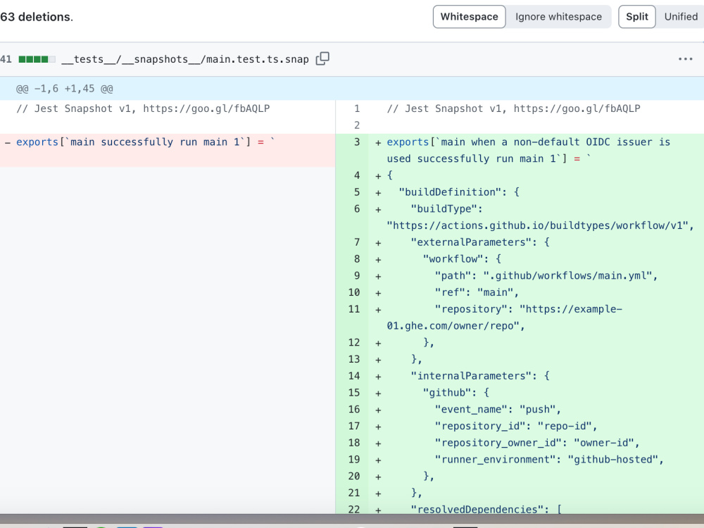Click line number 5 for buildDefinition
This screenshot has width=704, height=528.
(356, 192)
